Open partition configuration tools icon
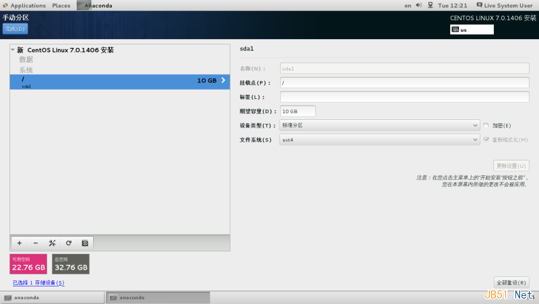Viewport: 539px width, 304px height. [x=52, y=243]
